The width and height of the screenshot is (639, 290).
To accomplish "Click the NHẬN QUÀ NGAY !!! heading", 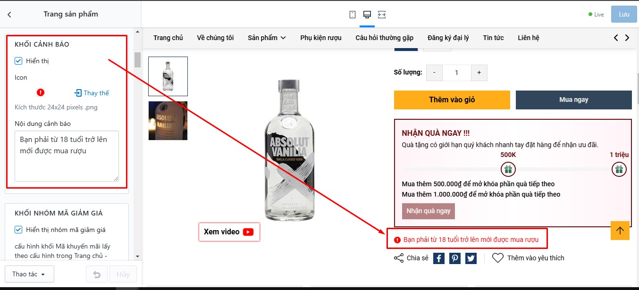I will 436,133.
